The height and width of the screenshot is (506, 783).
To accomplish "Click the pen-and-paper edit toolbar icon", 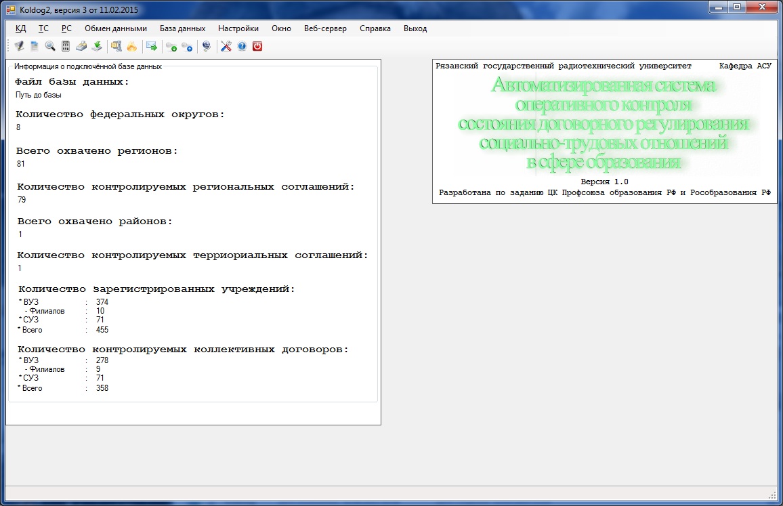I will pyautogui.click(x=19, y=47).
